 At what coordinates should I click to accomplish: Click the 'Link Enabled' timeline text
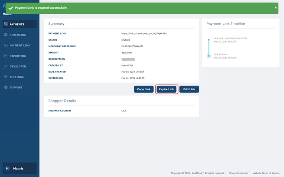[x=221, y=54]
